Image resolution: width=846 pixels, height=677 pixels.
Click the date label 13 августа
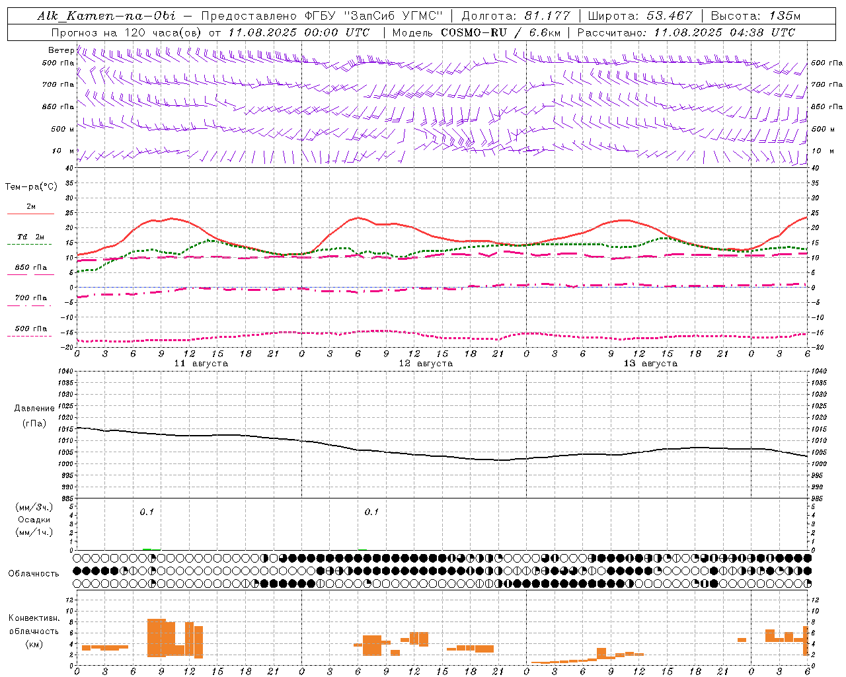click(650, 364)
